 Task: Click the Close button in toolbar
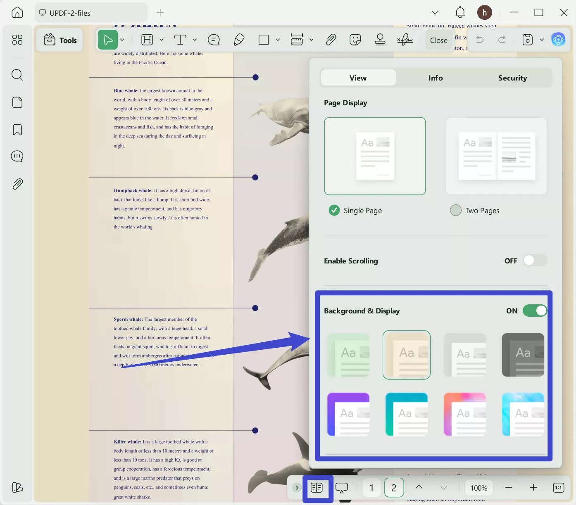click(438, 40)
